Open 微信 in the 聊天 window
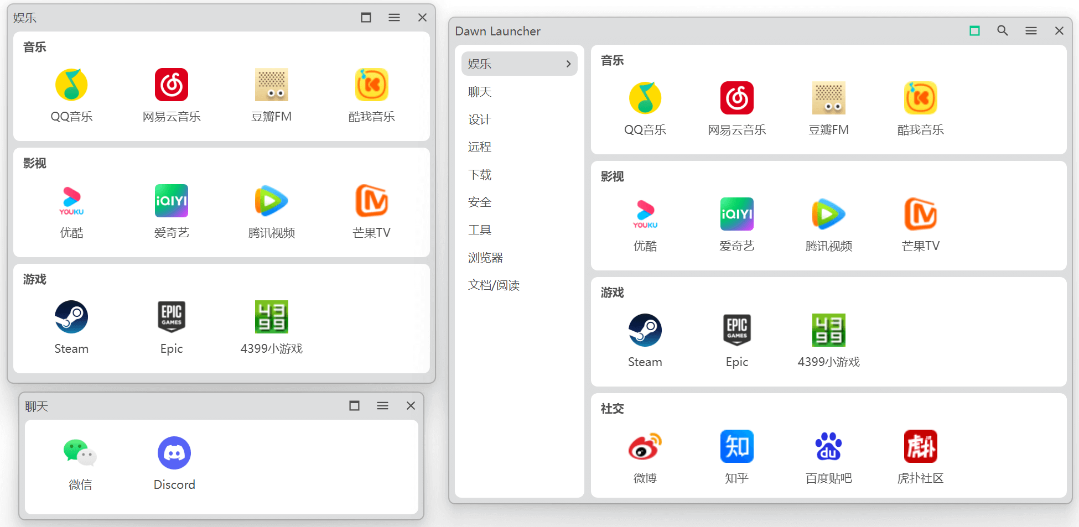The width and height of the screenshot is (1079, 527). tap(80, 464)
